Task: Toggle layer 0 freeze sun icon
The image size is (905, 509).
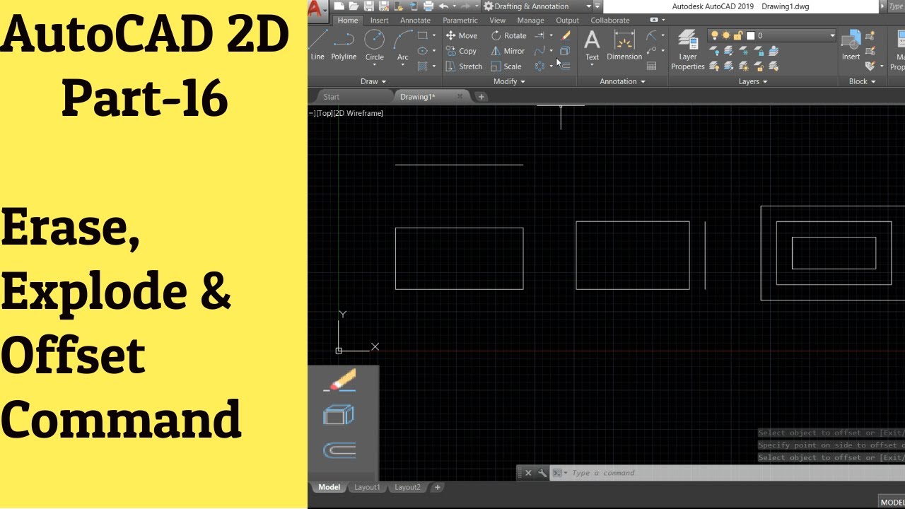Action: (x=726, y=35)
